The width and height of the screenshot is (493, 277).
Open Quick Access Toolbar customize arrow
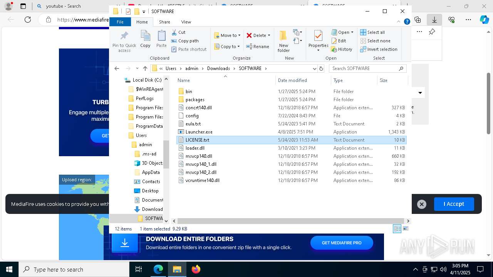pos(144,12)
